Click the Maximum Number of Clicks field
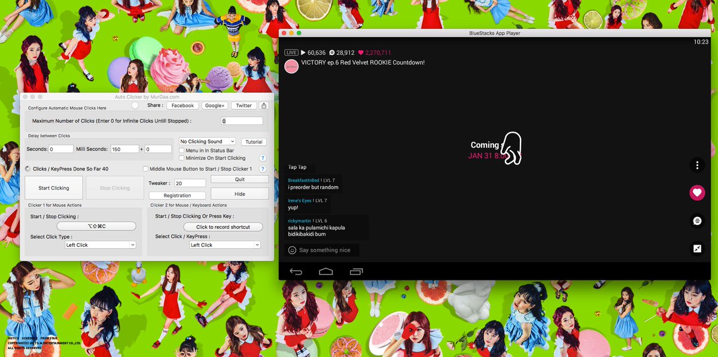The image size is (718, 357). [x=242, y=121]
